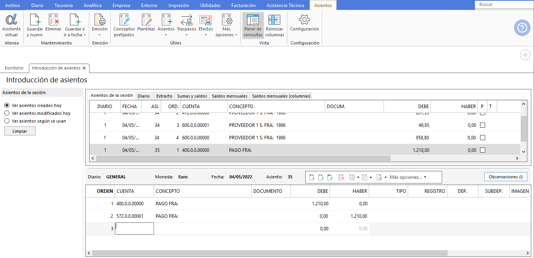
Task: Open the Archivo menu
Action: click(x=13, y=5)
